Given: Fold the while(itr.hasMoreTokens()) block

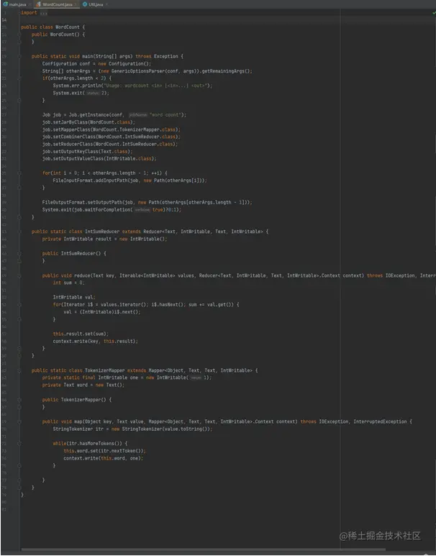Looking at the screenshot, I should pos(19,444).
